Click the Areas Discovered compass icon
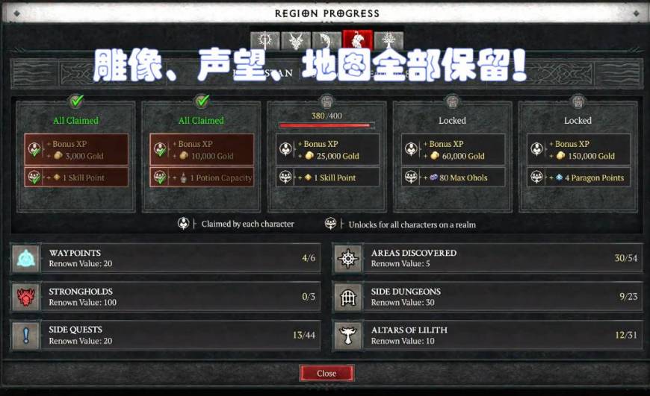Viewport: 650px width, 396px height. pyautogui.click(x=348, y=258)
